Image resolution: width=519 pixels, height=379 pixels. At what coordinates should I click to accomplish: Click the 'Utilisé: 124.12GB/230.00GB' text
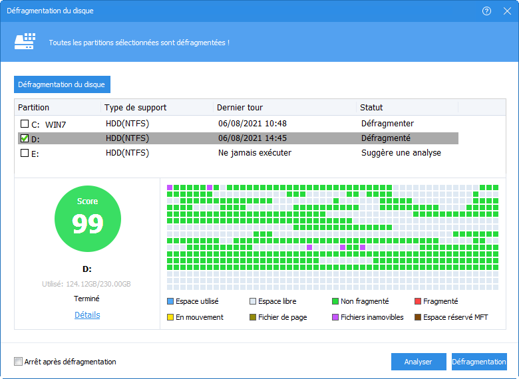[86, 284]
